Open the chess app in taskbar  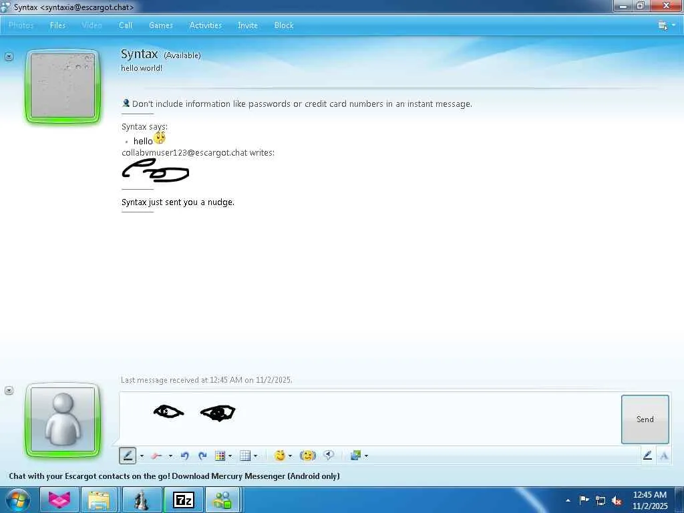point(142,500)
